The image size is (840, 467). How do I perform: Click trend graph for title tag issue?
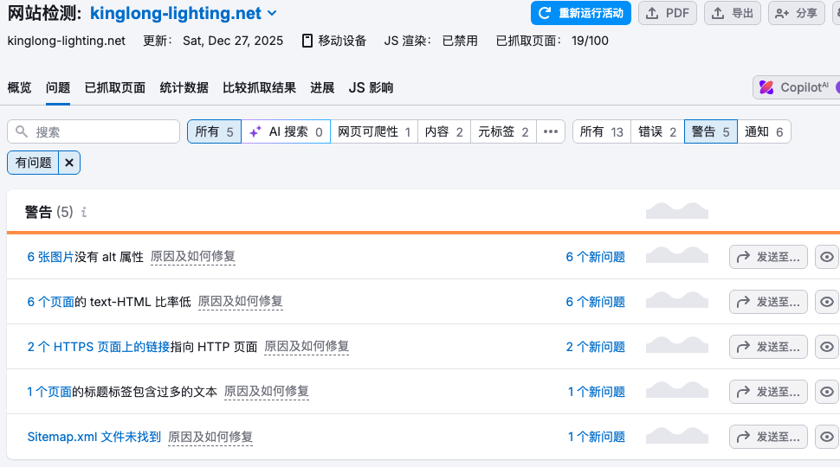676,390
